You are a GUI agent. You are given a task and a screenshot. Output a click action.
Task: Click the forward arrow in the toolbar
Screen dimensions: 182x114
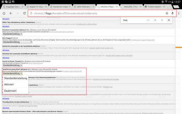[18, 14]
